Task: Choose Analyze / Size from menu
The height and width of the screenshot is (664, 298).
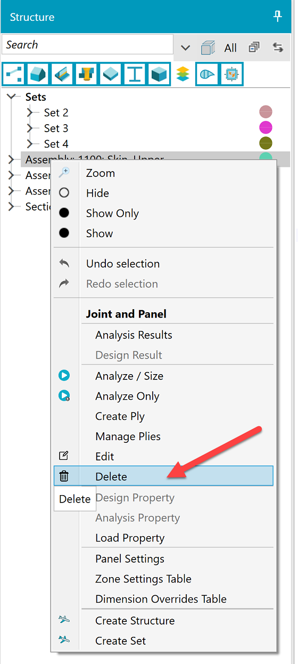Action: click(129, 376)
